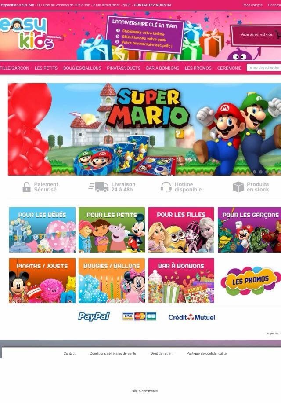281x403 pixels.
Task: Go to CEREMONIE category
Action: point(229,68)
